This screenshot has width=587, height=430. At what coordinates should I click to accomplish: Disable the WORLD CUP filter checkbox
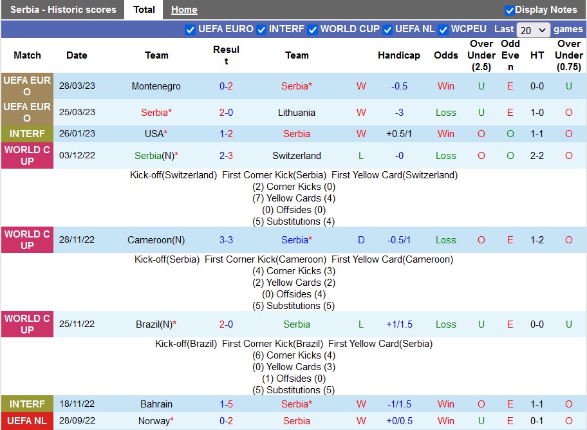(x=313, y=30)
